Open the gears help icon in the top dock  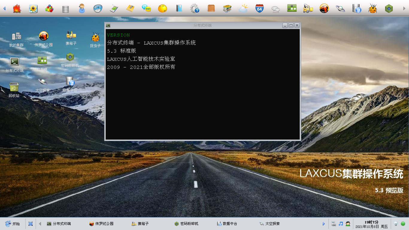click(x=195, y=9)
